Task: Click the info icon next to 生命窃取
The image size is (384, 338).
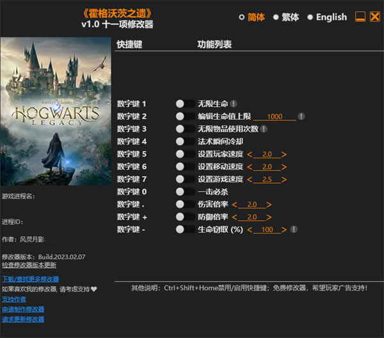Action: click(294, 229)
